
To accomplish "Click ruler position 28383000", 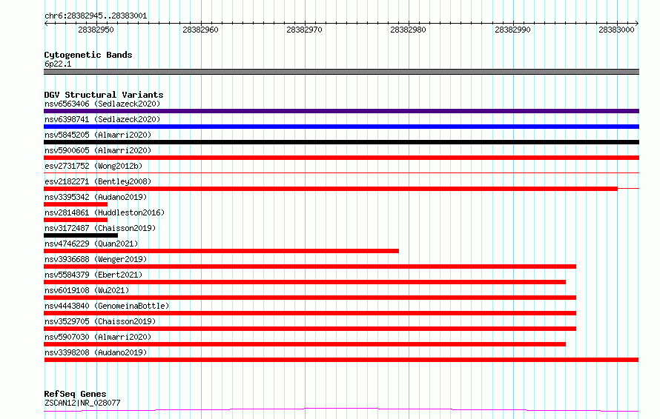I will coord(617,30).
